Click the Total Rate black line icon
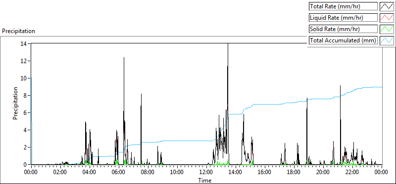The width and height of the screenshot is (396, 184). pyautogui.click(x=387, y=6)
